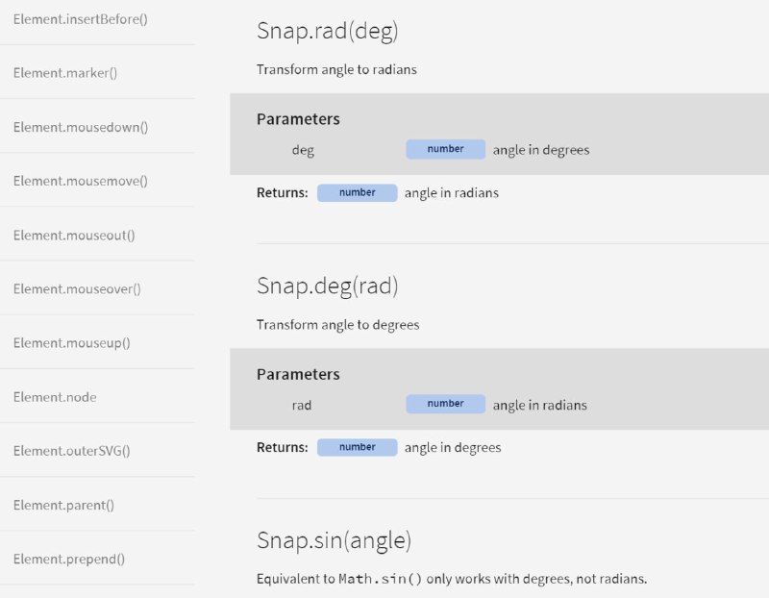Select the Element.marker() sidebar entry
The image size is (769, 598).
tap(65, 73)
